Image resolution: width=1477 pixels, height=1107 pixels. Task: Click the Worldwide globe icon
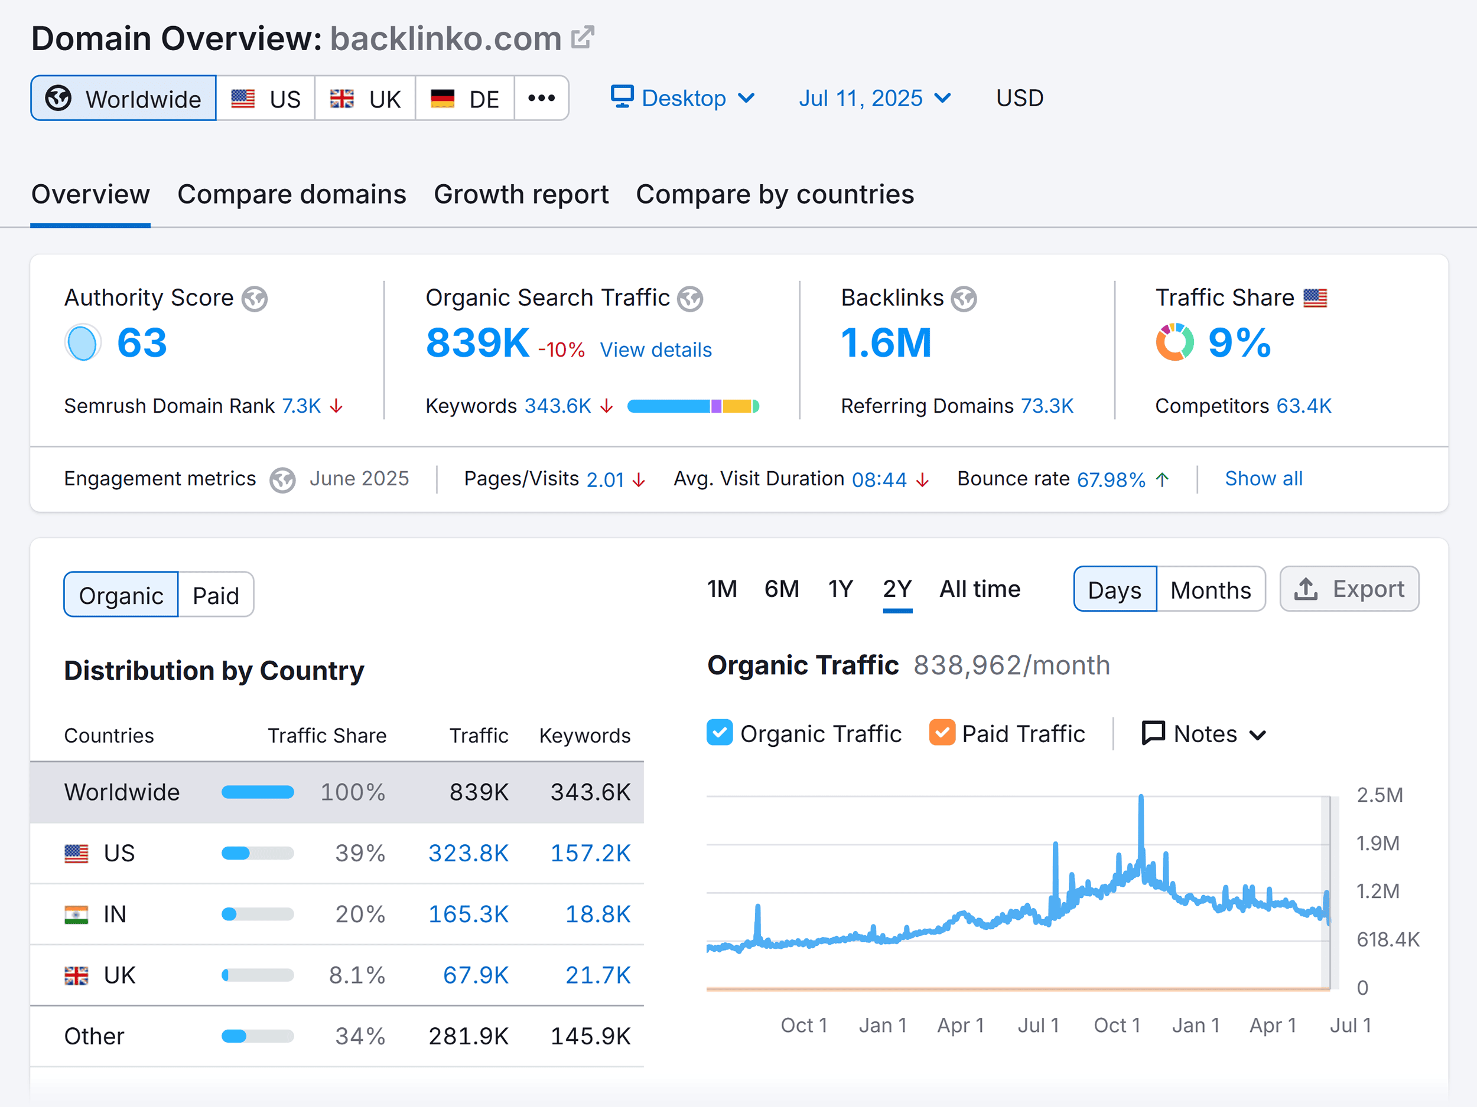[x=58, y=98]
